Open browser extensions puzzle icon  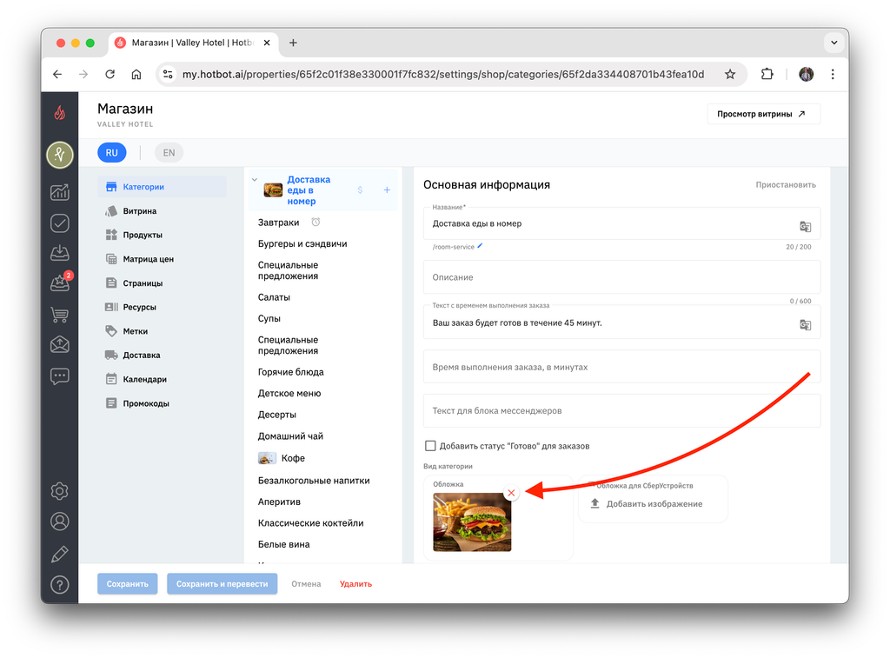coord(767,75)
